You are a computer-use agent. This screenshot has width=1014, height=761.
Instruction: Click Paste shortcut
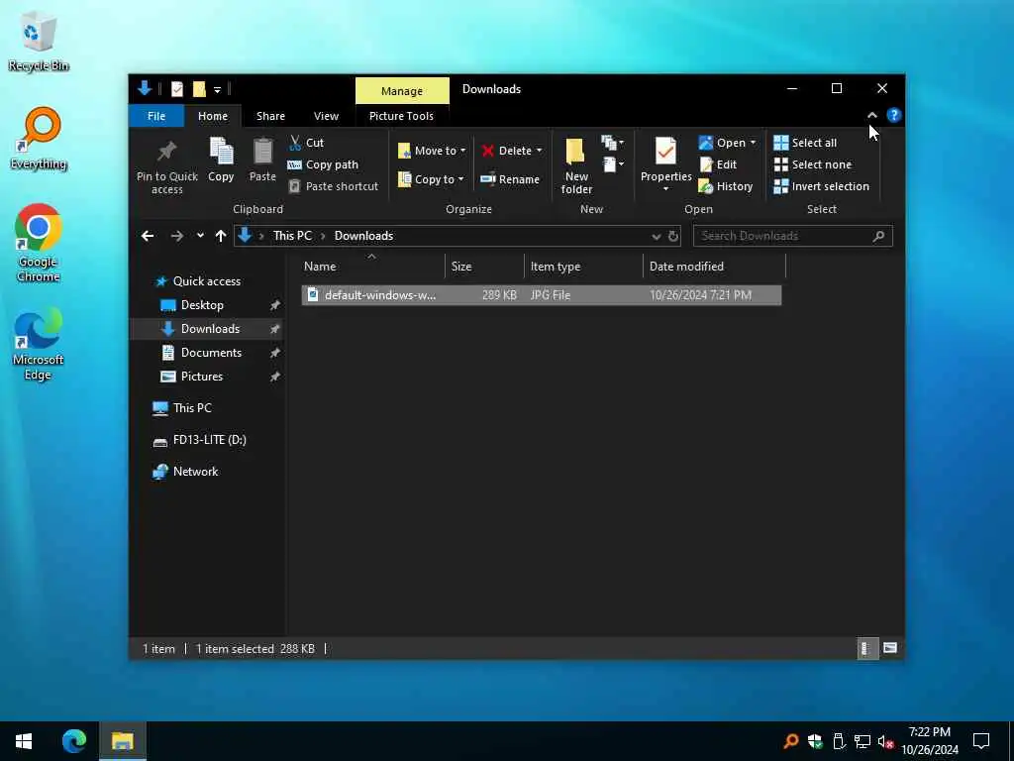(x=333, y=186)
